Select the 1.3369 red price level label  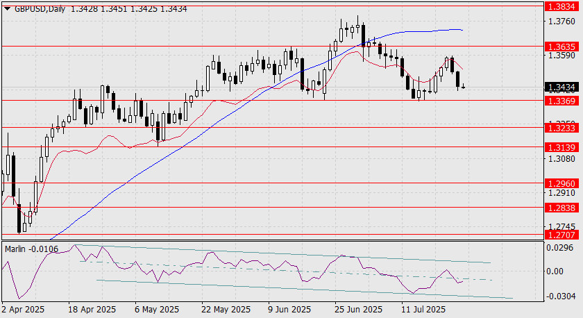[561, 101]
